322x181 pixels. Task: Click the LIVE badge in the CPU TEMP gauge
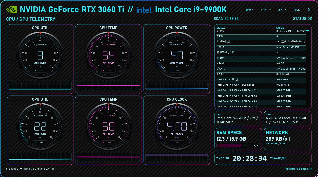click(109, 142)
